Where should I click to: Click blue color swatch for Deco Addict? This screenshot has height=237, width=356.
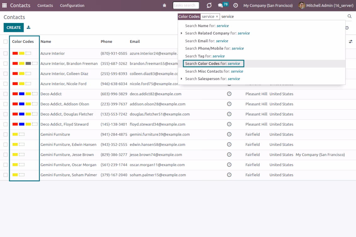pos(22,94)
